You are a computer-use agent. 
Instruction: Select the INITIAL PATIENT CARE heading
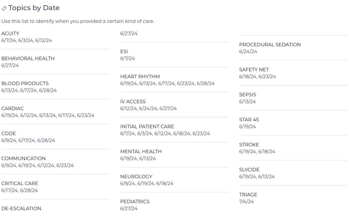click(x=147, y=127)
